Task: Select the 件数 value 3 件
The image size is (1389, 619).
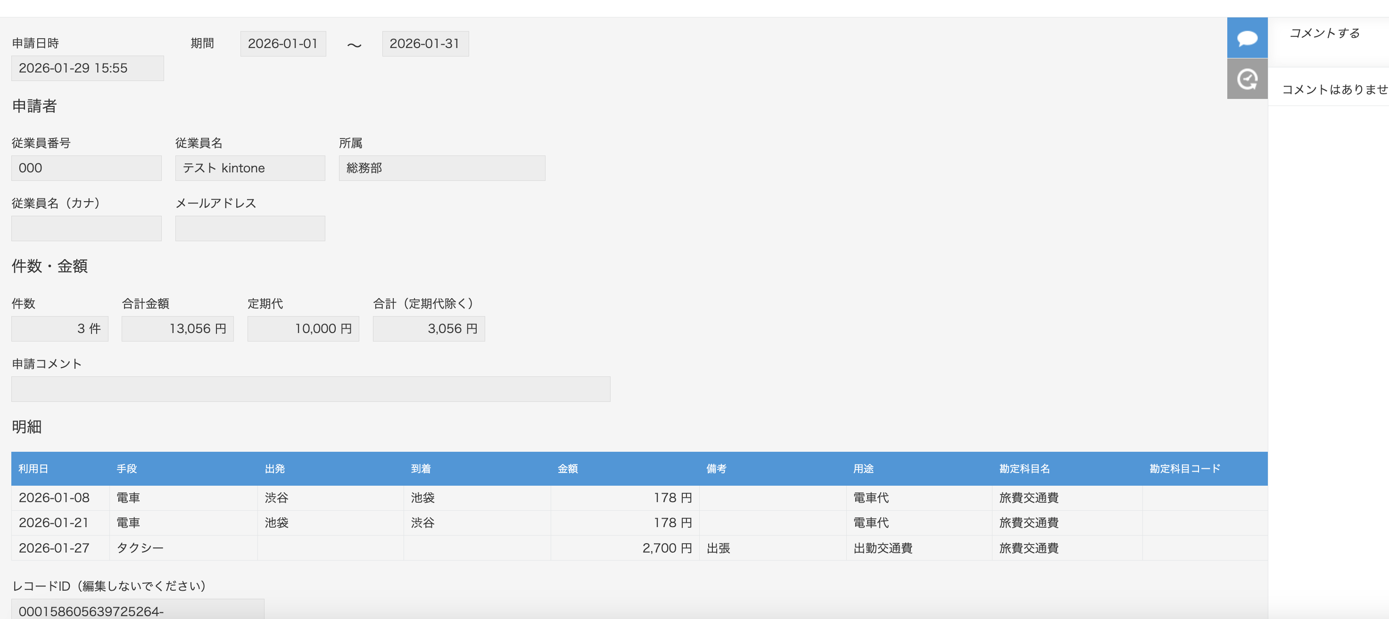Action: point(60,329)
